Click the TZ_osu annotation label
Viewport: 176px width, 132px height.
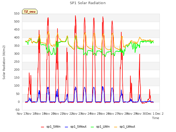point(30,12)
